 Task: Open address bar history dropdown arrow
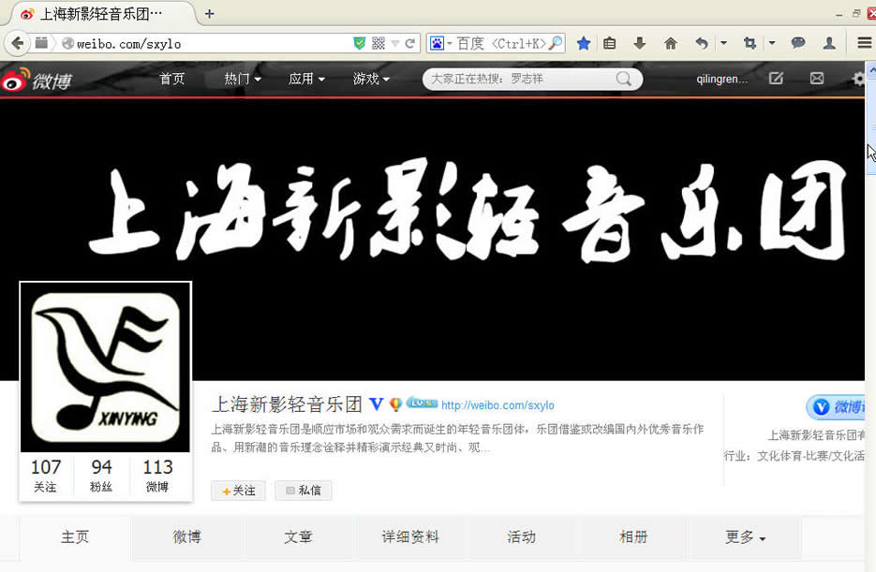395,43
